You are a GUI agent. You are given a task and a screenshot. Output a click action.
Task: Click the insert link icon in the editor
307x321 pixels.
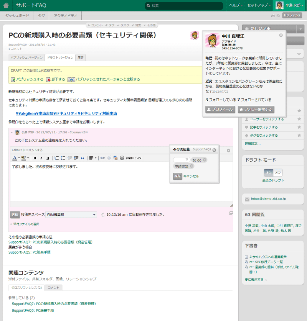[102, 158]
